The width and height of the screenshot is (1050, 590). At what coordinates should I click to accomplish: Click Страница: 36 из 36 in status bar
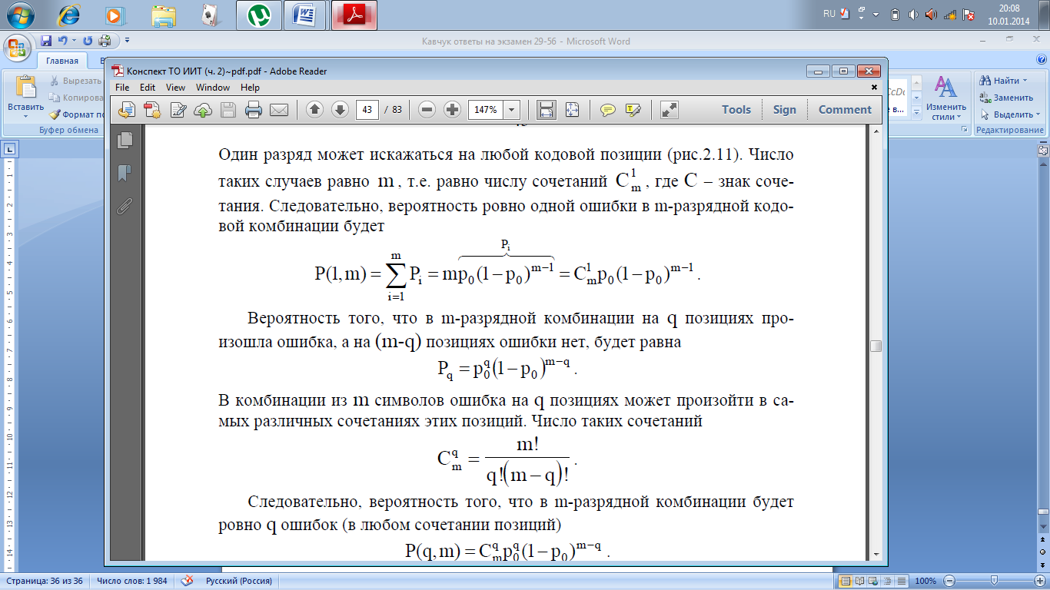coord(45,582)
